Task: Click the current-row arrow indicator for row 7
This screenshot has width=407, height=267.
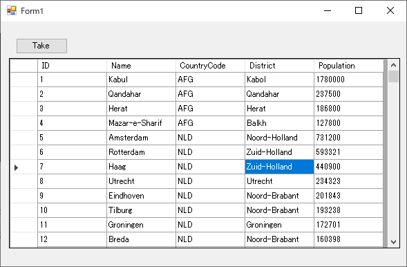Action: [x=16, y=167]
